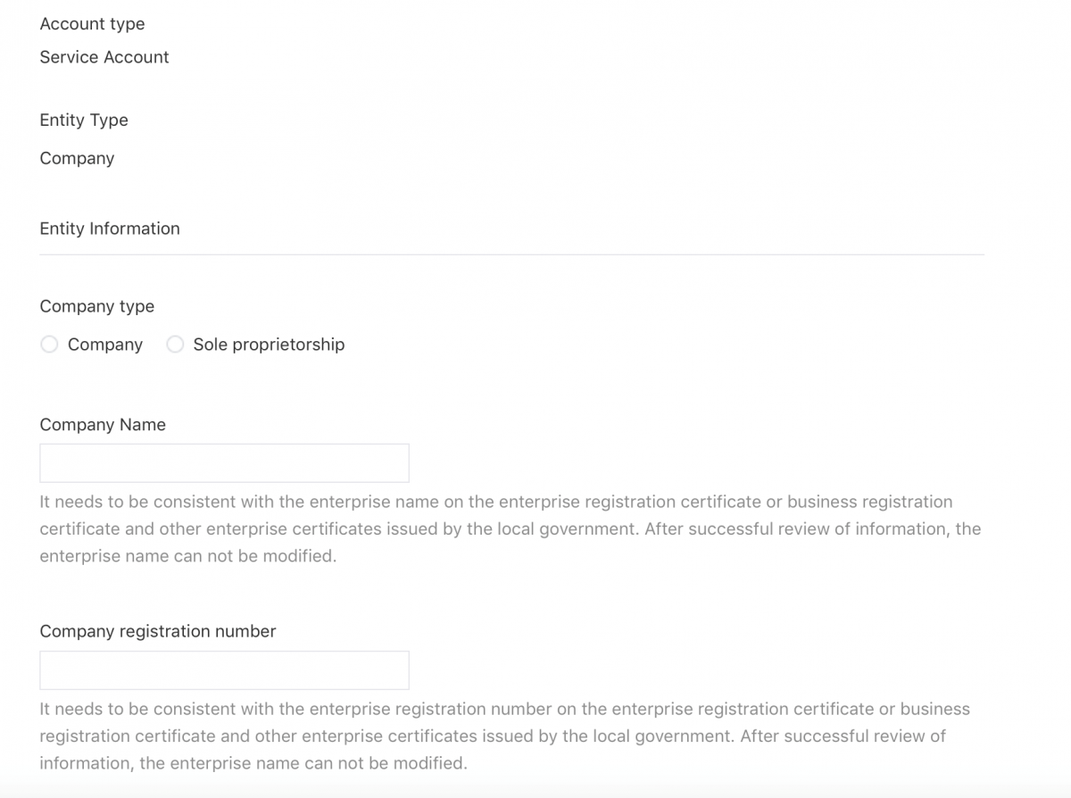The image size is (1071, 798).
Task: Click the divider line under Entity Information
Action: point(511,254)
